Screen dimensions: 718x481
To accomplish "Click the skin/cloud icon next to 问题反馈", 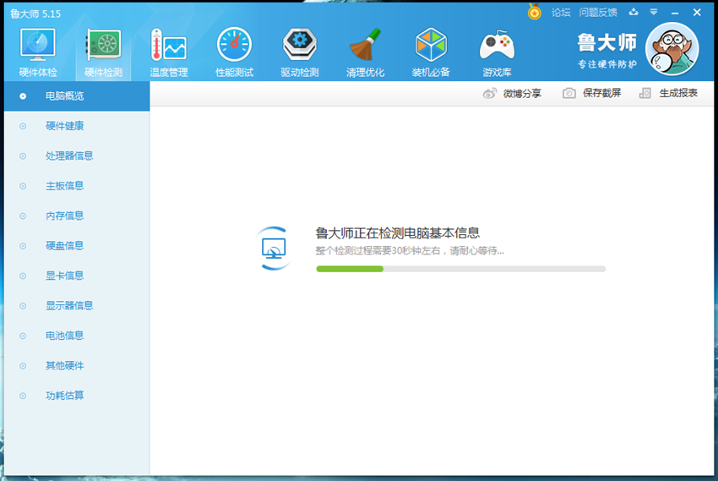I will point(634,13).
